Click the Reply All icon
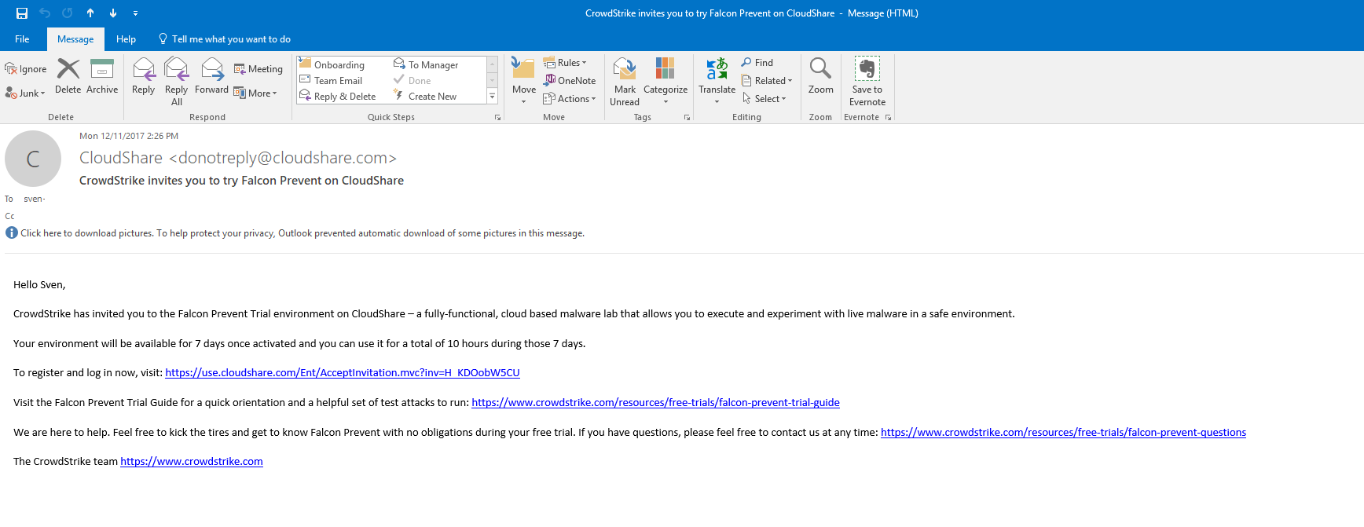This screenshot has height=527, width=1364. click(x=177, y=79)
